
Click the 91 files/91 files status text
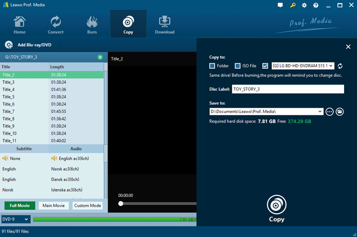tap(15, 231)
